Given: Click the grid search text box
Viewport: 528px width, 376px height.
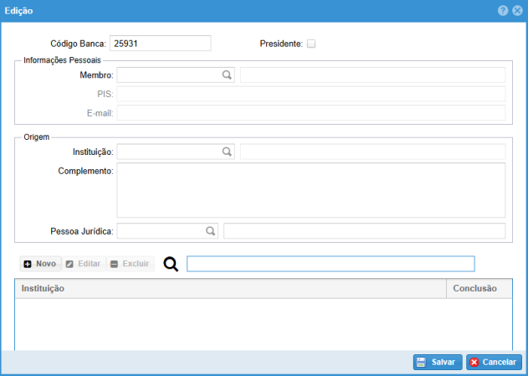Looking at the screenshot, I should coord(330,264).
